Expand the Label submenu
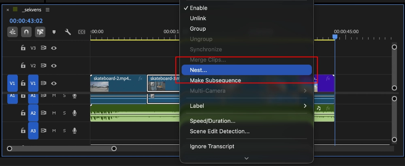Screen dimensions: 405x166 247,106
